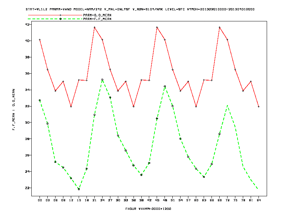Image resolution: width=282 pixels, height=218 pixels.
Task: Click x-axis tick label 15
Action: point(79,200)
